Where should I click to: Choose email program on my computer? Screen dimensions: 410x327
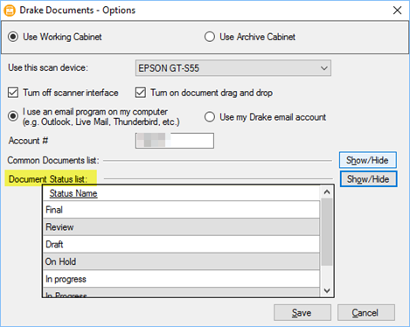[x=13, y=116]
